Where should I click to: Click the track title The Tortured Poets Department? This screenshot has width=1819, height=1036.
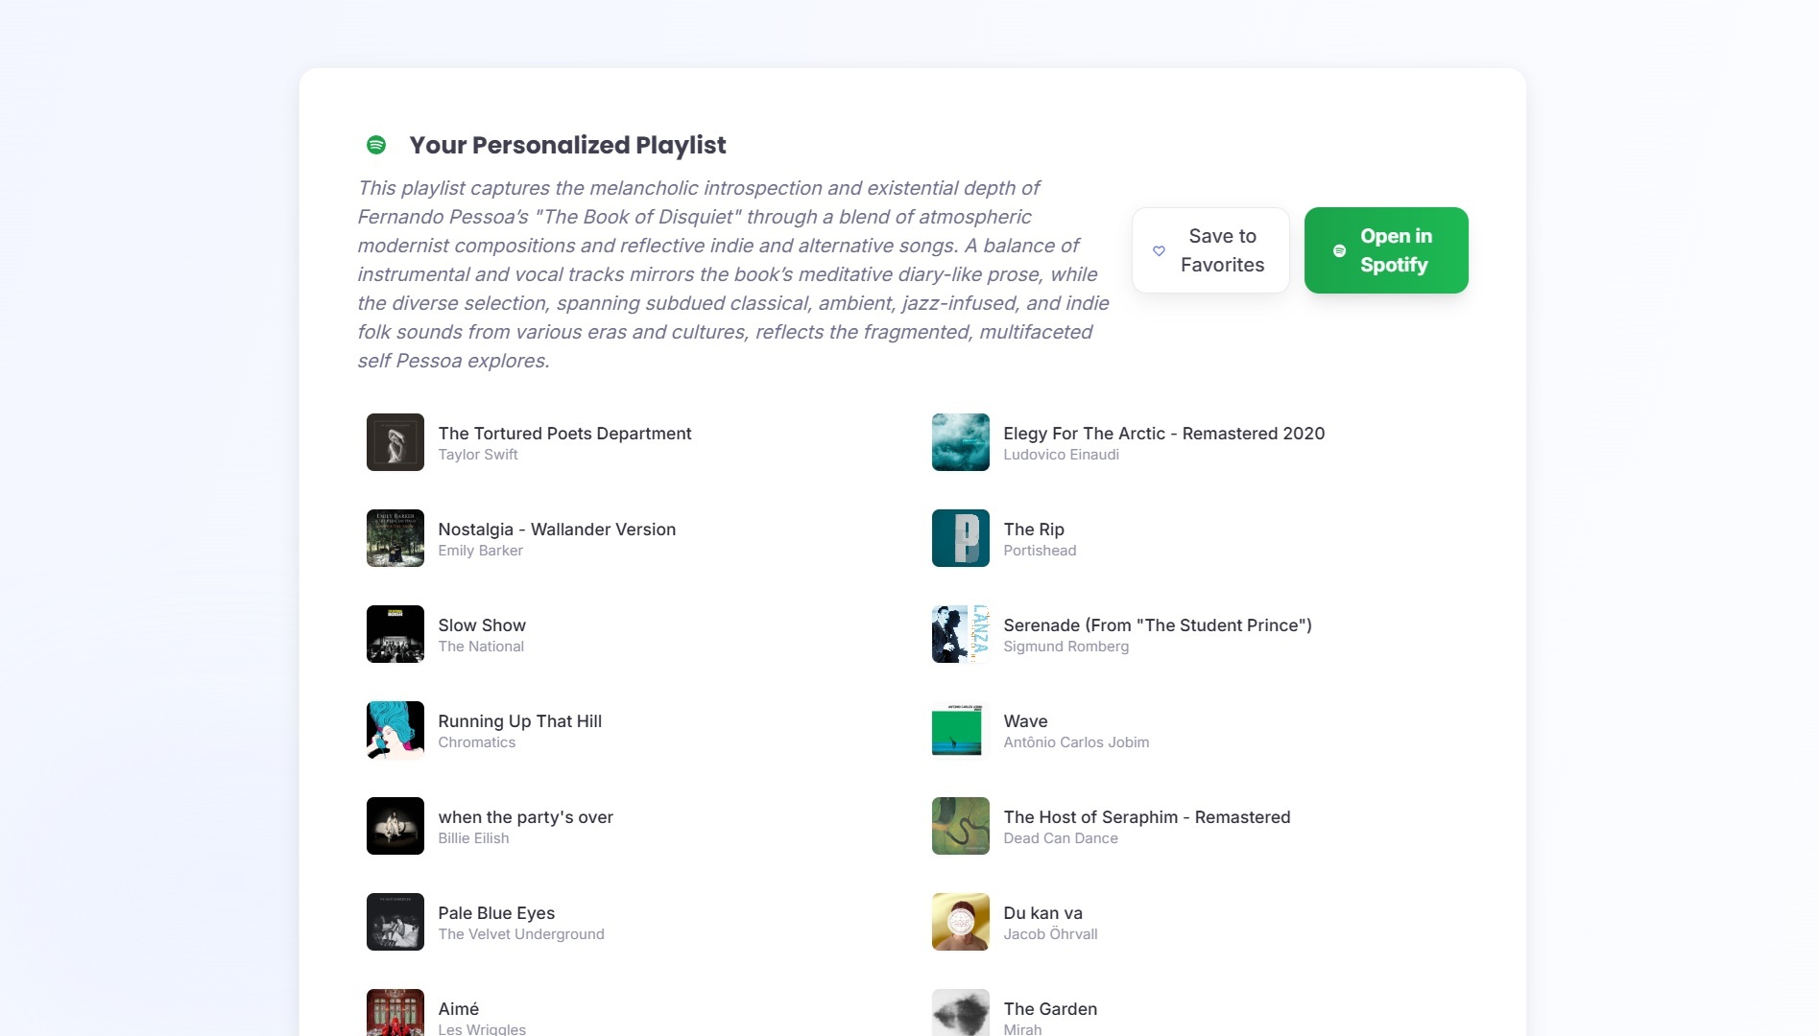click(564, 434)
